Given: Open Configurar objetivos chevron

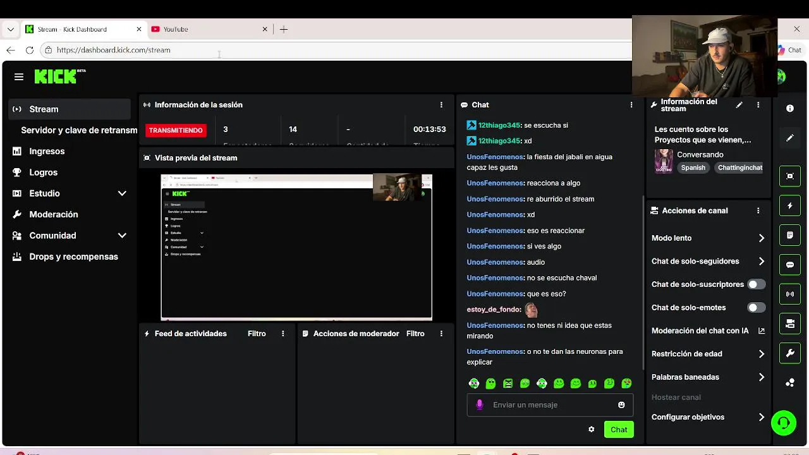Looking at the screenshot, I should [761, 417].
